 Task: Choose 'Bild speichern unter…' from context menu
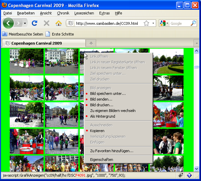[108, 94]
